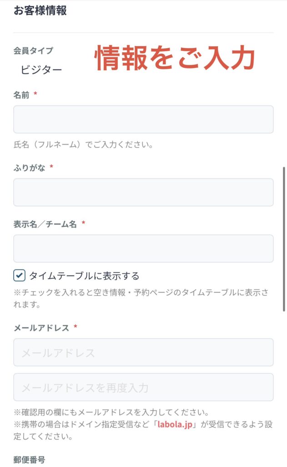Viewport: 287px width, 467px height.
Task: Select the 表示名／チーム名 input field
Action: pyautogui.click(x=143, y=249)
